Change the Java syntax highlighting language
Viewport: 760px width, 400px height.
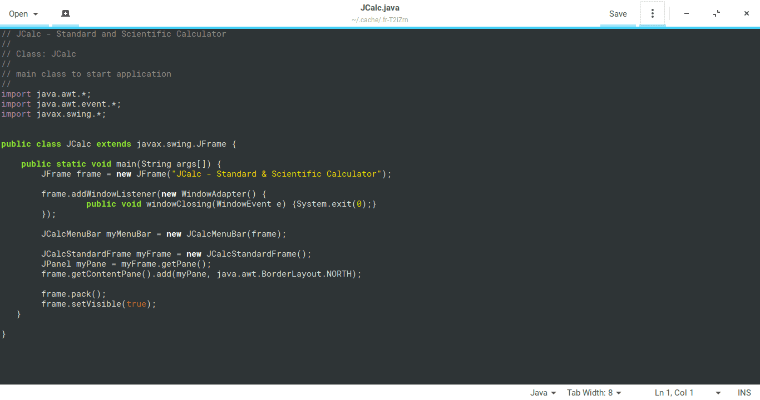pyautogui.click(x=542, y=393)
